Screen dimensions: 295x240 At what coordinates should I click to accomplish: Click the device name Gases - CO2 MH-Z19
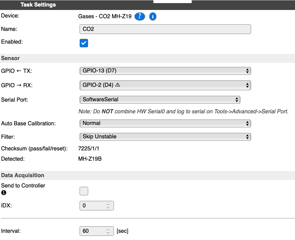click(x=105, y=16)
